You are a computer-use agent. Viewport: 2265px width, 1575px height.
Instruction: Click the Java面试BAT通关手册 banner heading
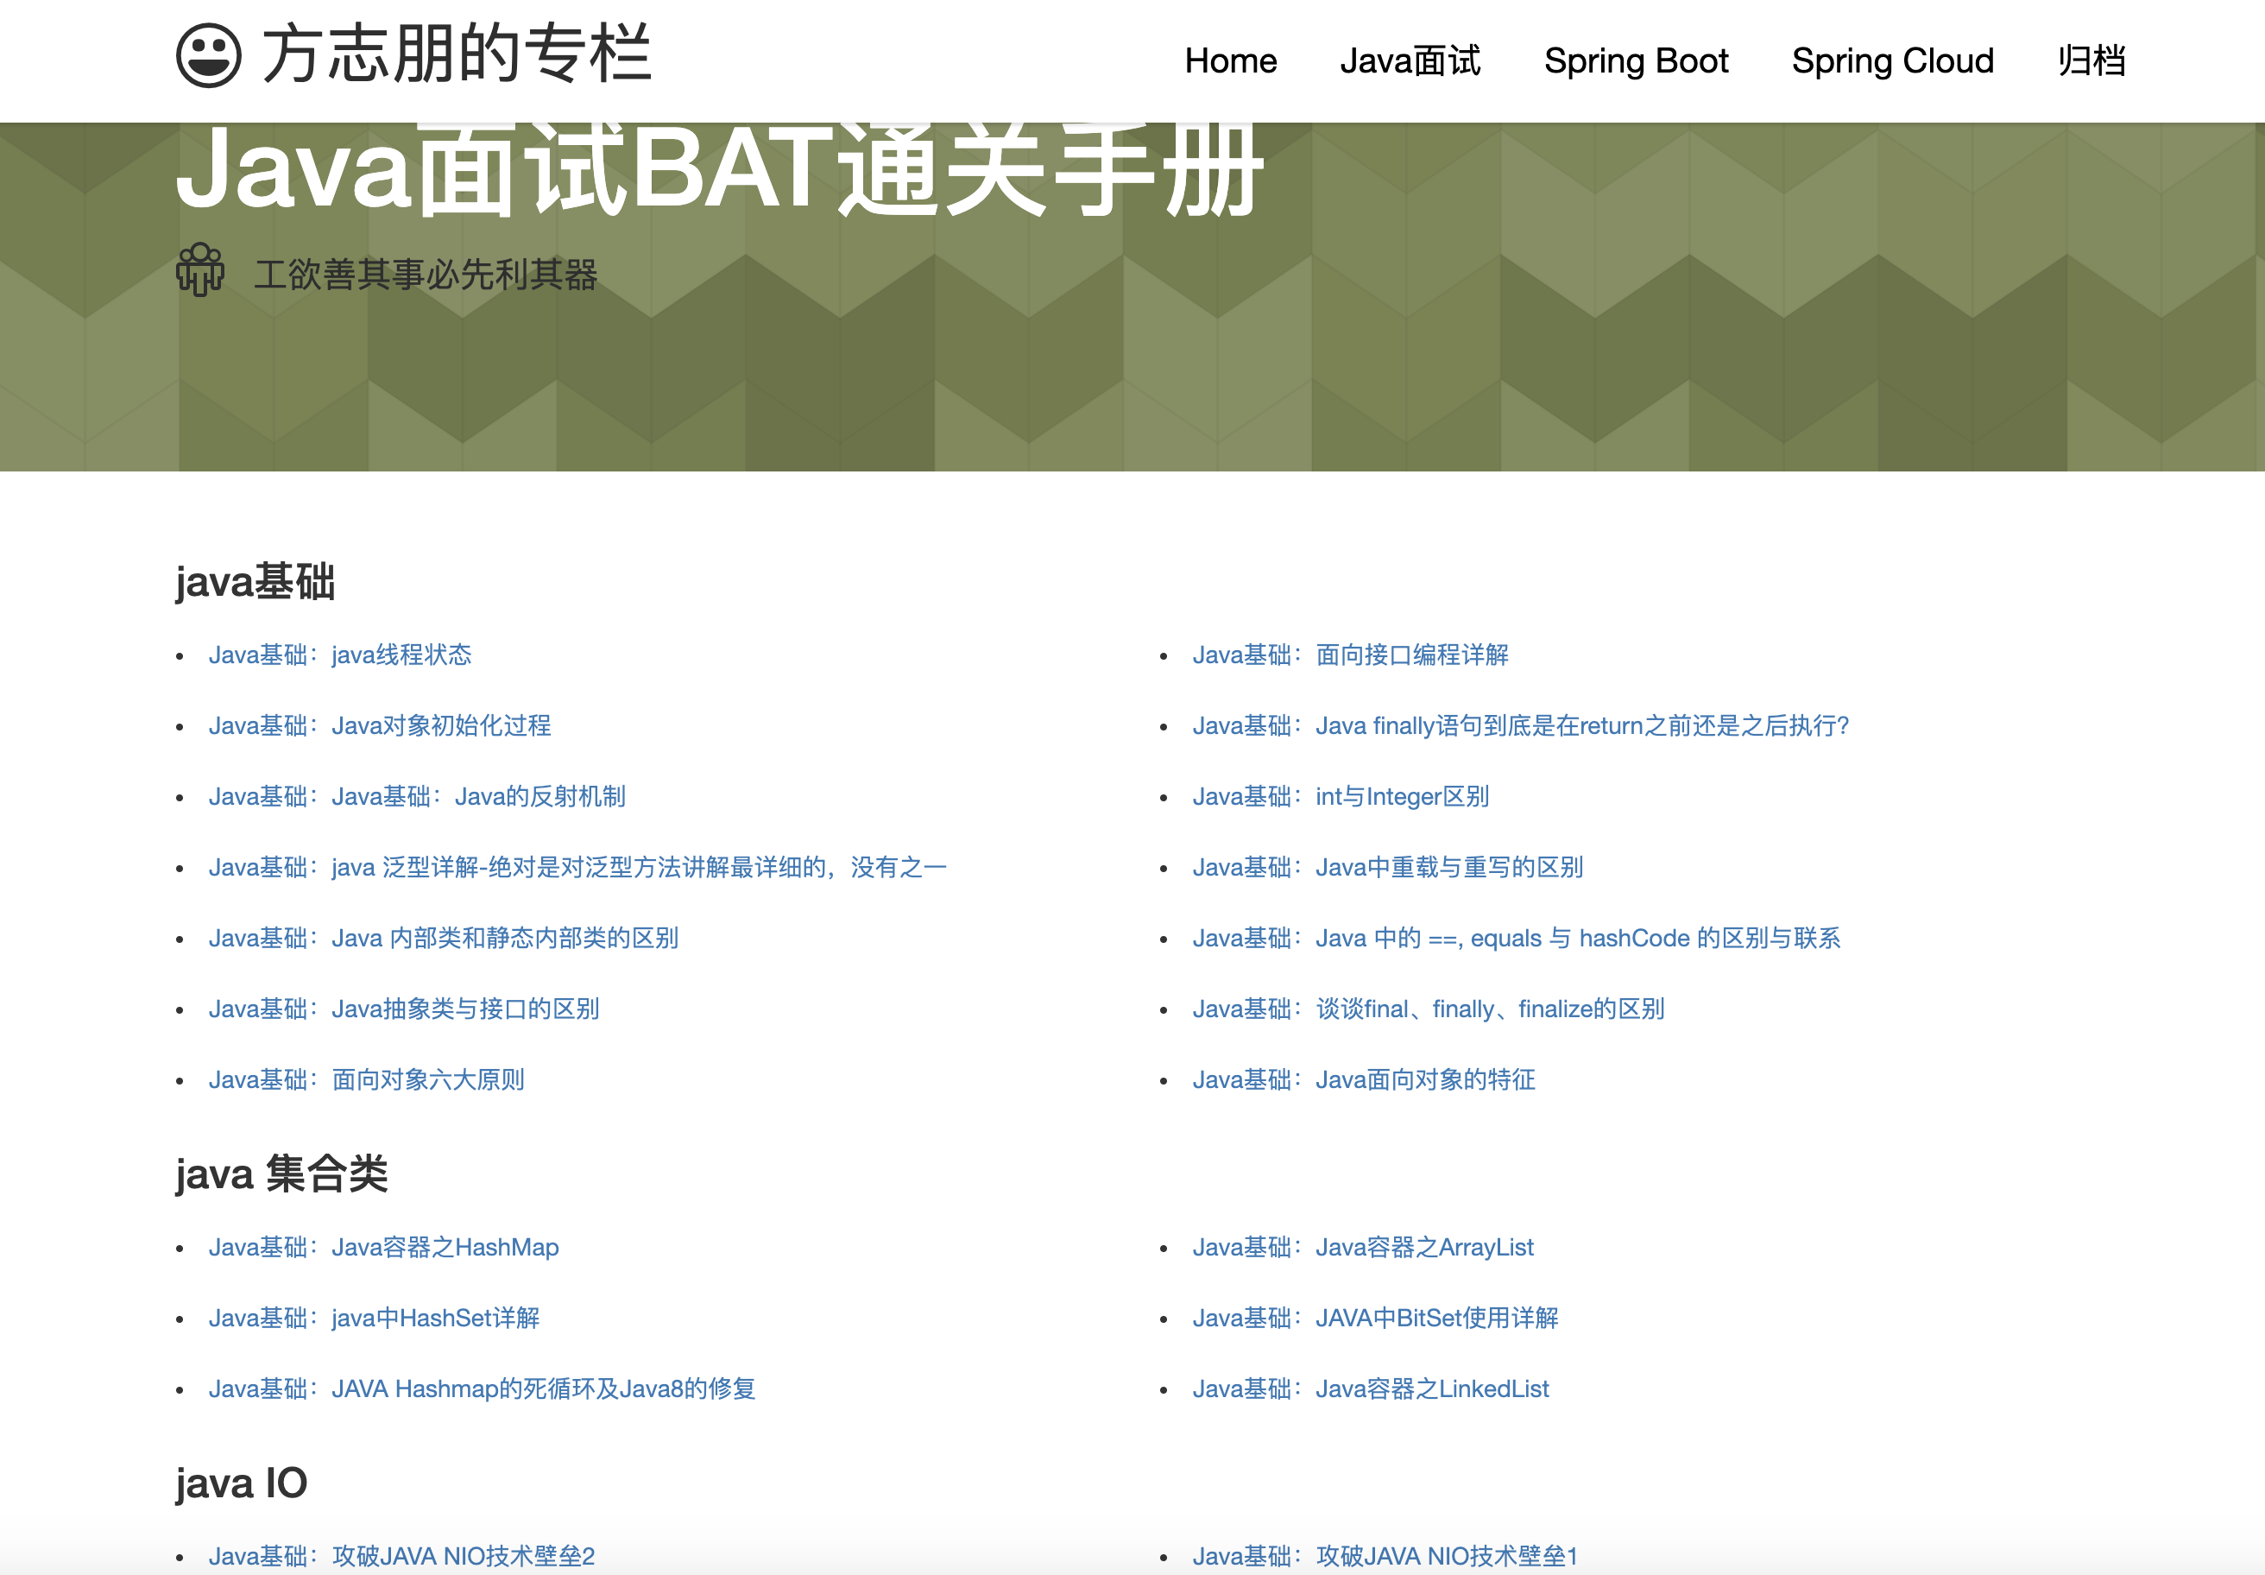point(718,170)
